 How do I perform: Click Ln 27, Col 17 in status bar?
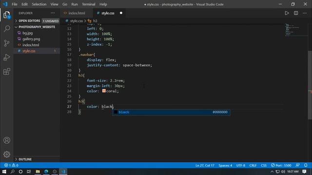tap(205, 165)
